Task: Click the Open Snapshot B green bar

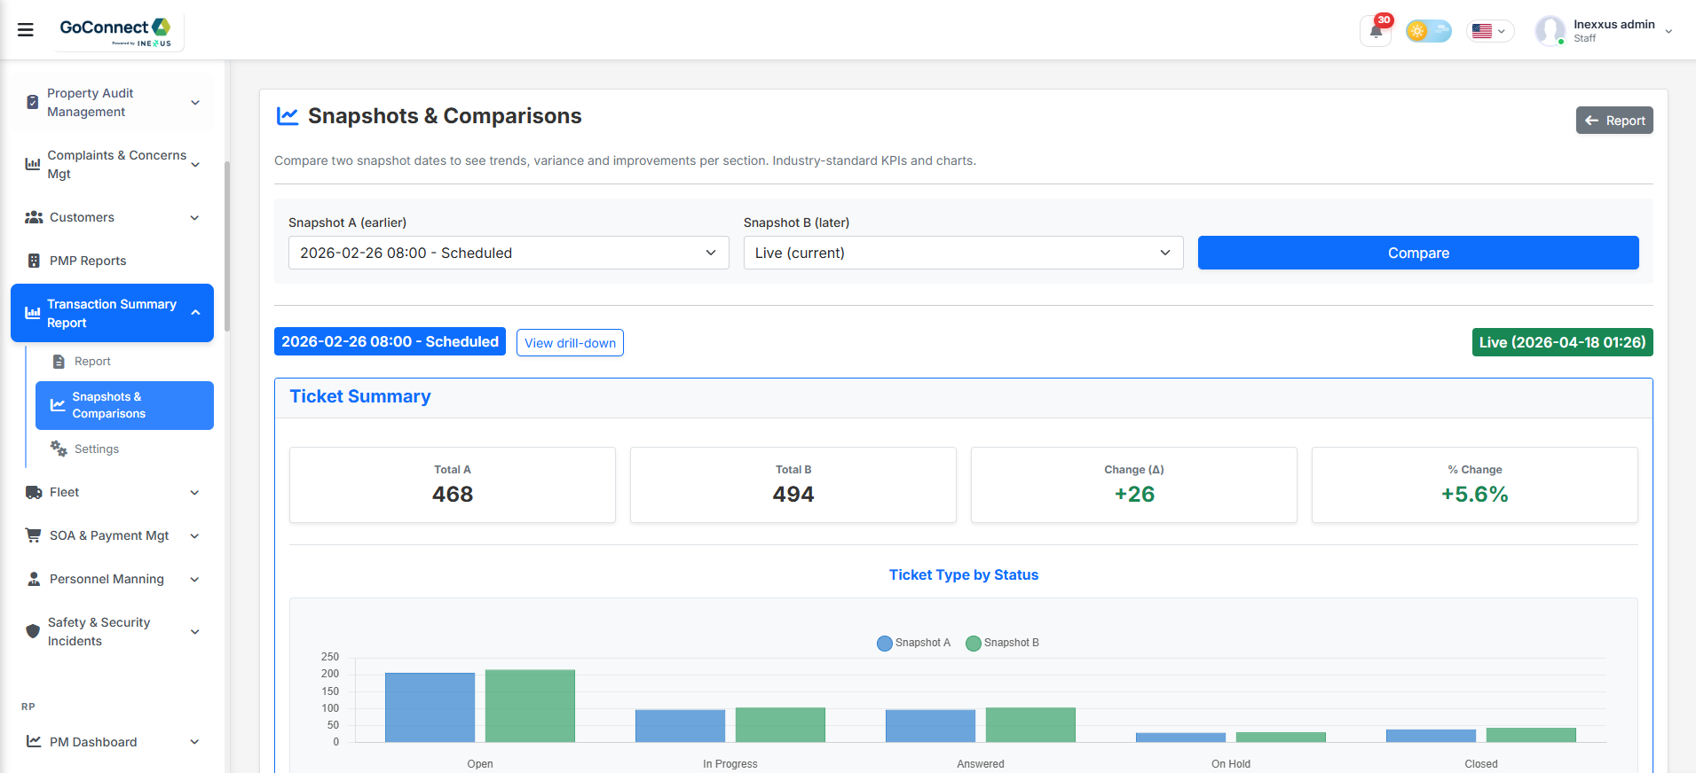Action: 530,706
